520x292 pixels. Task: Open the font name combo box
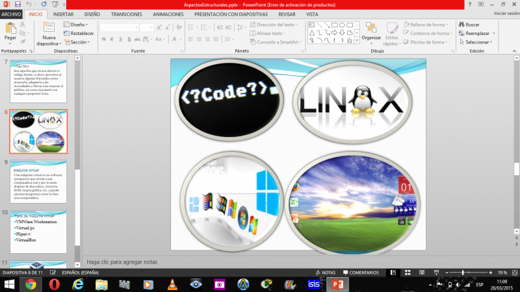coord(120,27)
